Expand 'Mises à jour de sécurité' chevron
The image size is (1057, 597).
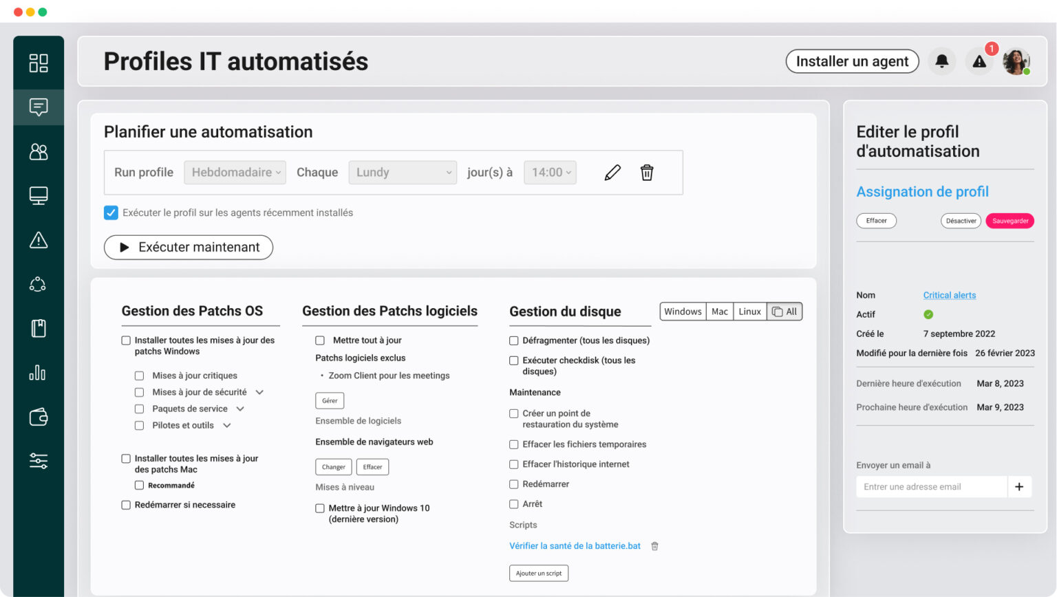click(x=259, y=392)
